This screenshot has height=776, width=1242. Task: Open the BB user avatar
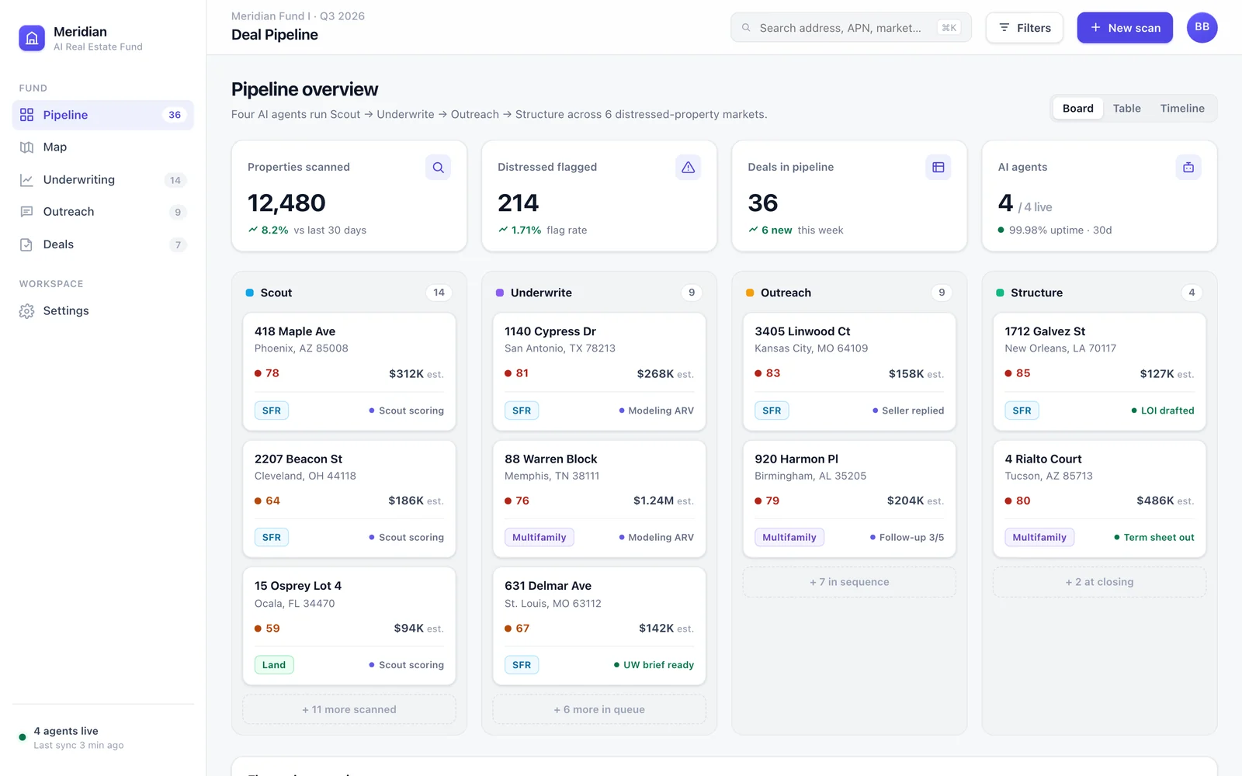click(x=1202, y=27)
